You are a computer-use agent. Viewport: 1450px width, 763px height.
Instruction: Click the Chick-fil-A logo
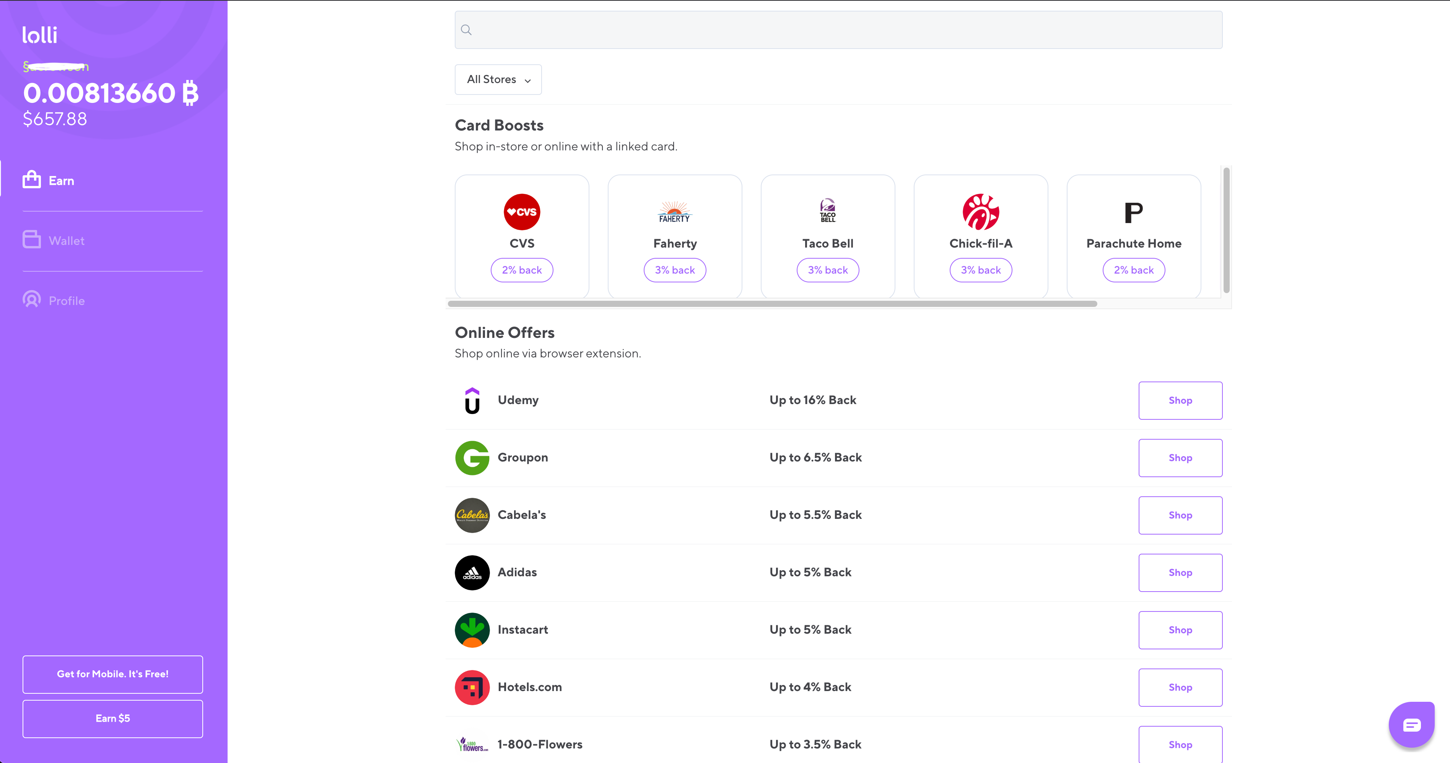[981, 212]
